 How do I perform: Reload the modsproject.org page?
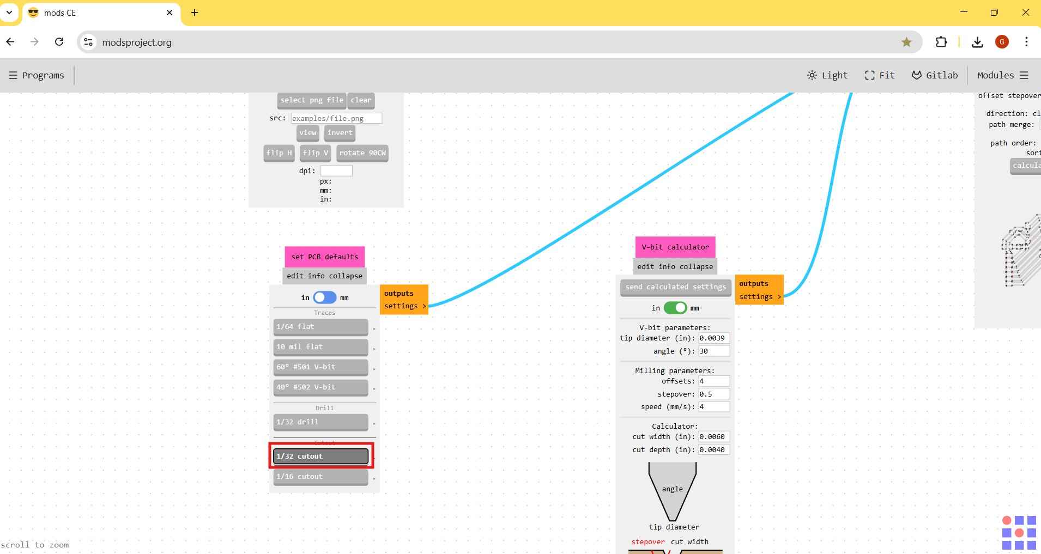(x=59, y=42)
